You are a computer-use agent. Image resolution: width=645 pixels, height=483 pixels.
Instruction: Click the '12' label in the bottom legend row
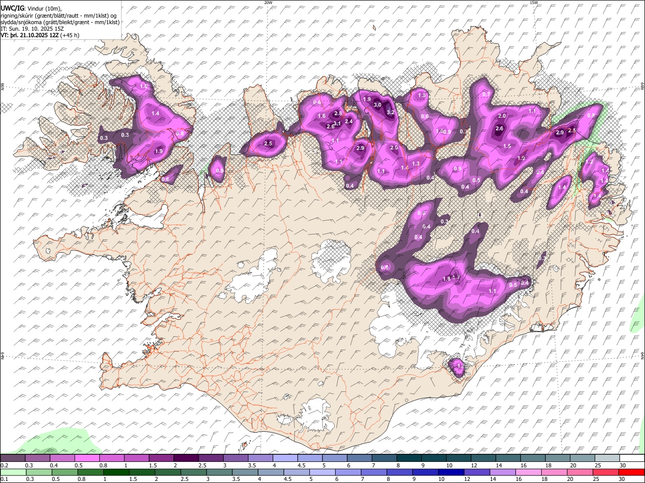467,479
